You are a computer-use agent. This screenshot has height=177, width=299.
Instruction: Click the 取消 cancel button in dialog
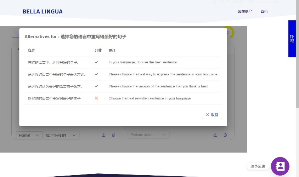(211, 115)
